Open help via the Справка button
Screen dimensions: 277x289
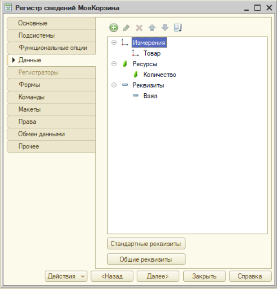pos(250,276)
